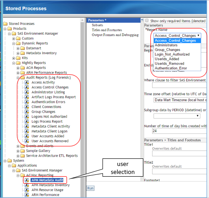Click the Logs Process Report icon

coord(27,121)
